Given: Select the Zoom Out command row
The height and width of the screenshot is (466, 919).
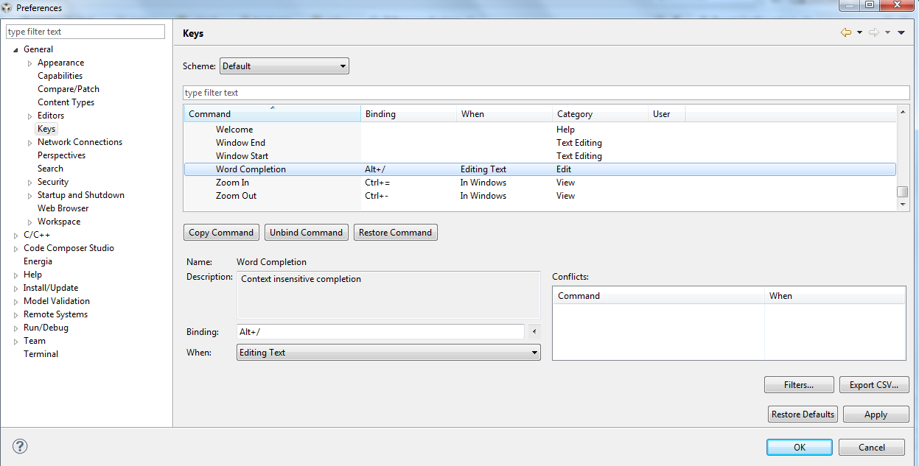Looking at the screenshot, I should [539, 196].
